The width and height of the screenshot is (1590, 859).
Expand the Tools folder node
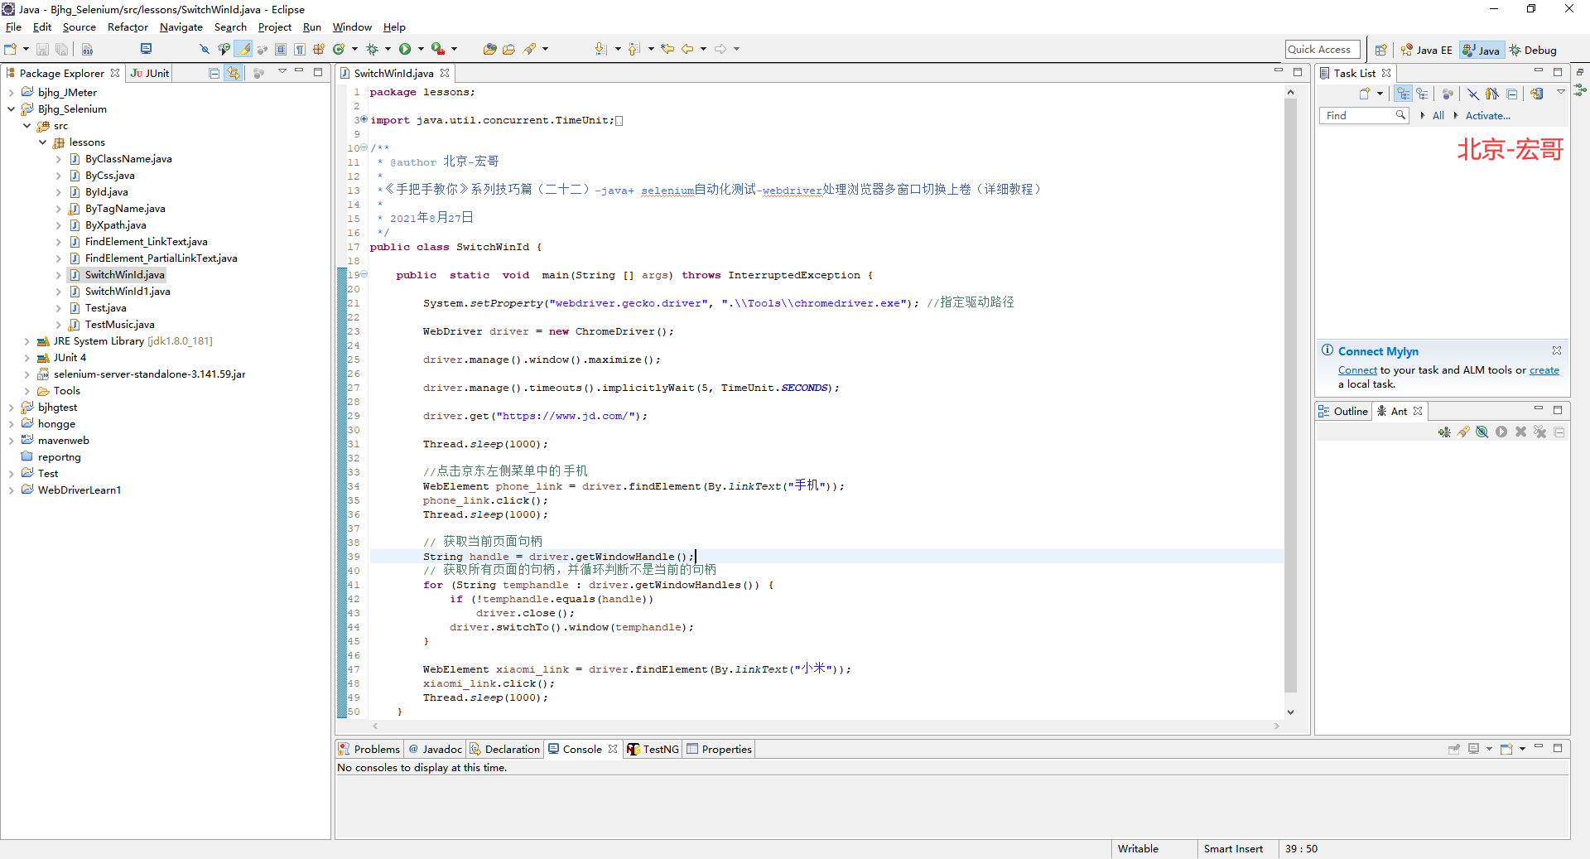click(x=26, y=391)
